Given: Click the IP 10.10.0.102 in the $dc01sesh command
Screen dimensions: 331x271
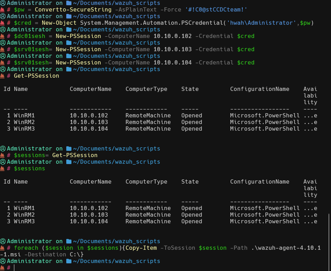Looking at the screenshot, I should [173, 36].
